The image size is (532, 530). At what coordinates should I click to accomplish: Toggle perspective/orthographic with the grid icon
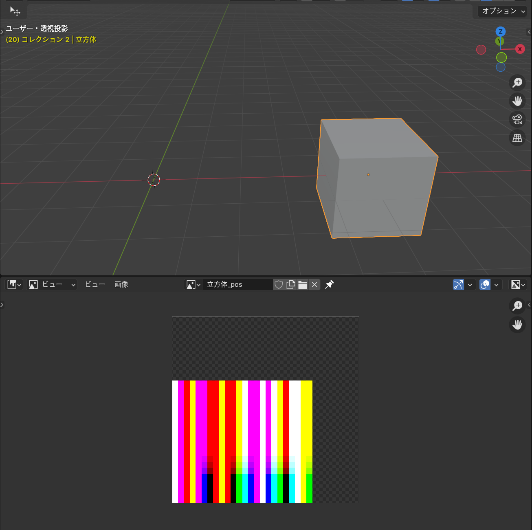pos(517,138)
